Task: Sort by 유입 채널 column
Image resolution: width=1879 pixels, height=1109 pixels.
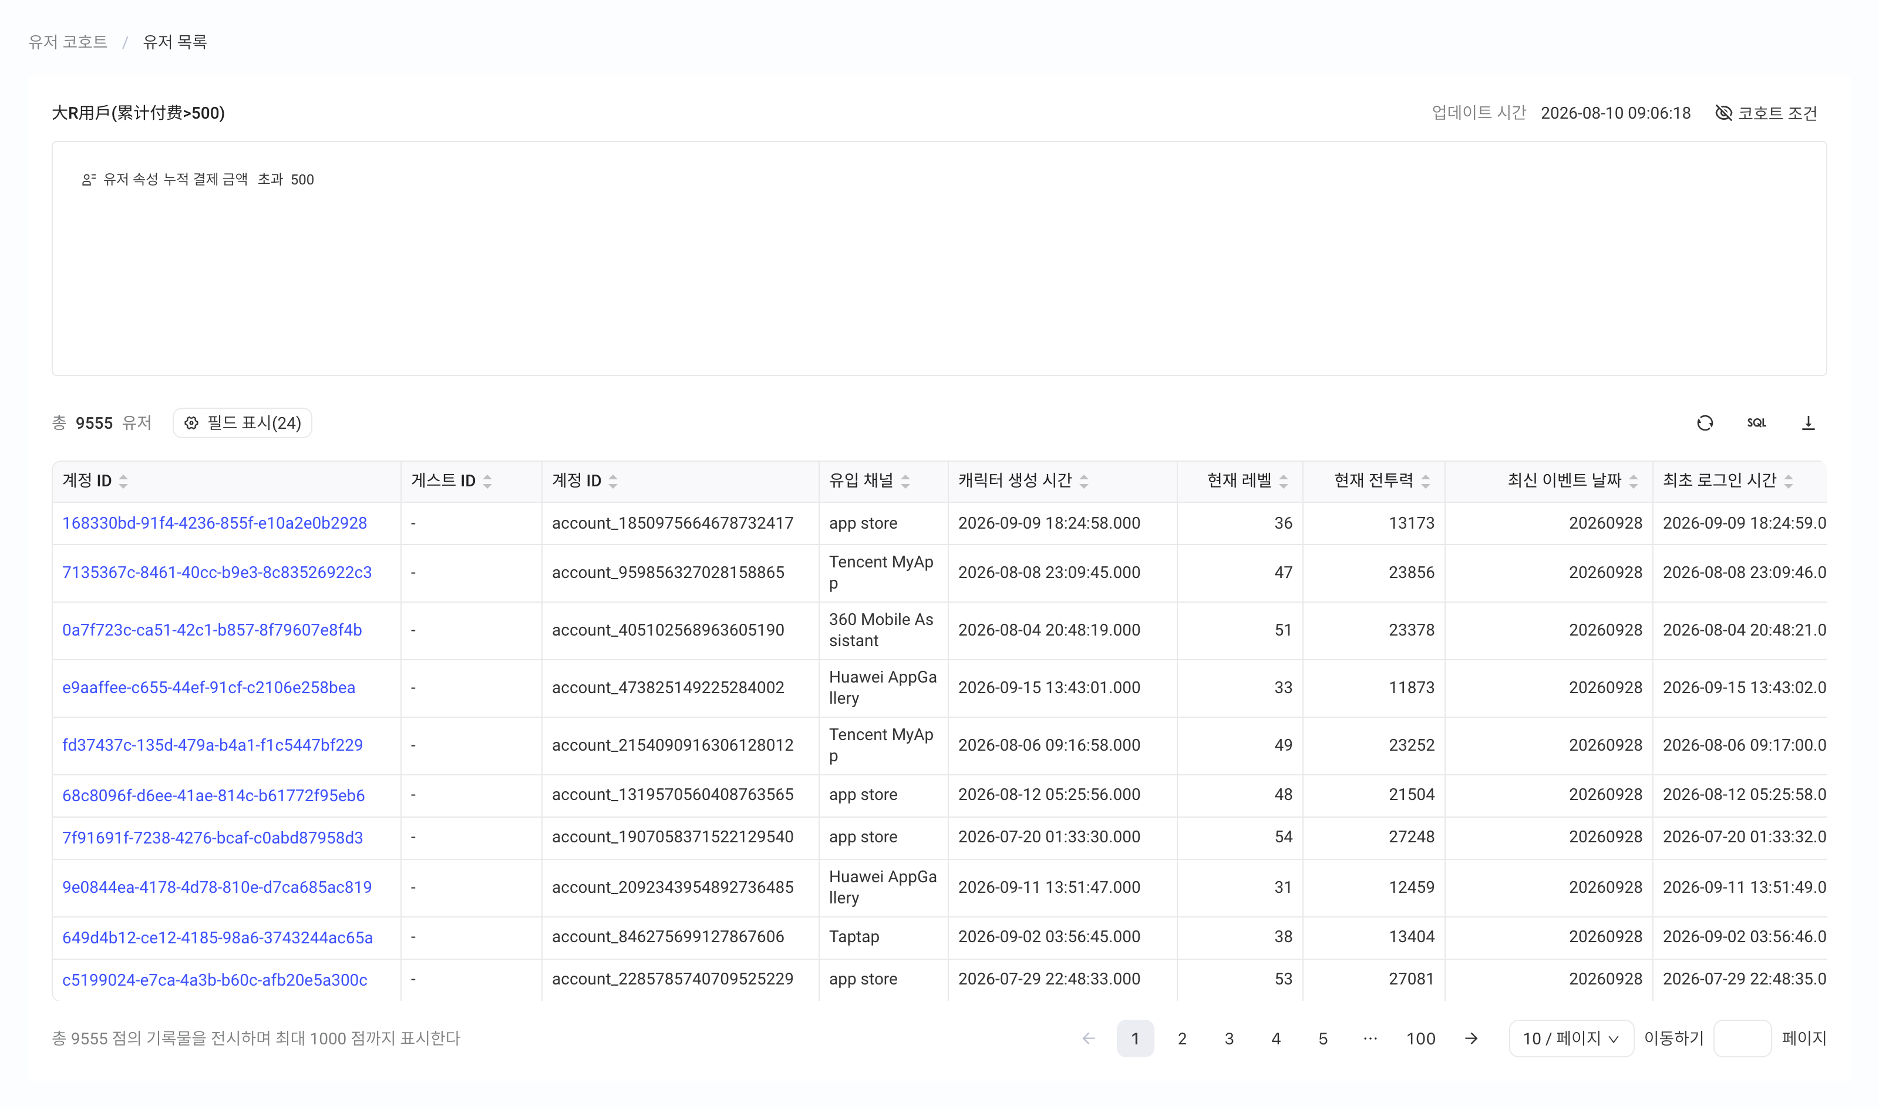Action: pos(905,481)
